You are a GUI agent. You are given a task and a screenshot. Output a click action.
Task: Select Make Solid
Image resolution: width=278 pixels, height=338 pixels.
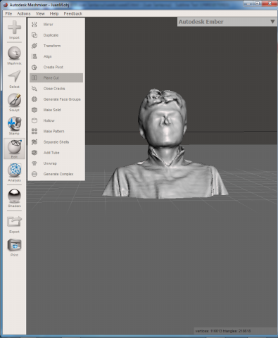coord(56,110)
